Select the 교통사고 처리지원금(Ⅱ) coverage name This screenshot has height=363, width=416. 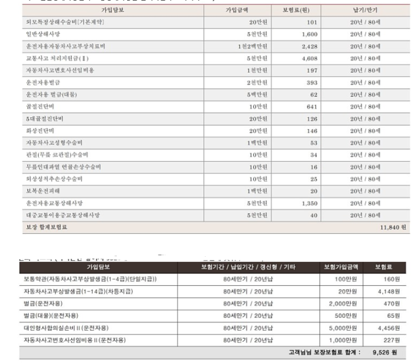57,58
